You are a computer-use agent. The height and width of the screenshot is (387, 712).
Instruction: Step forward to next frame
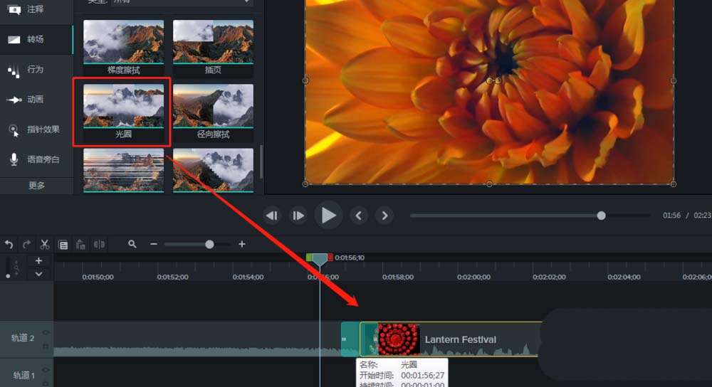[x=298, y=216]
